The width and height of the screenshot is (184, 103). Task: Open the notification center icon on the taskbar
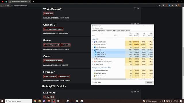[181, 101]
